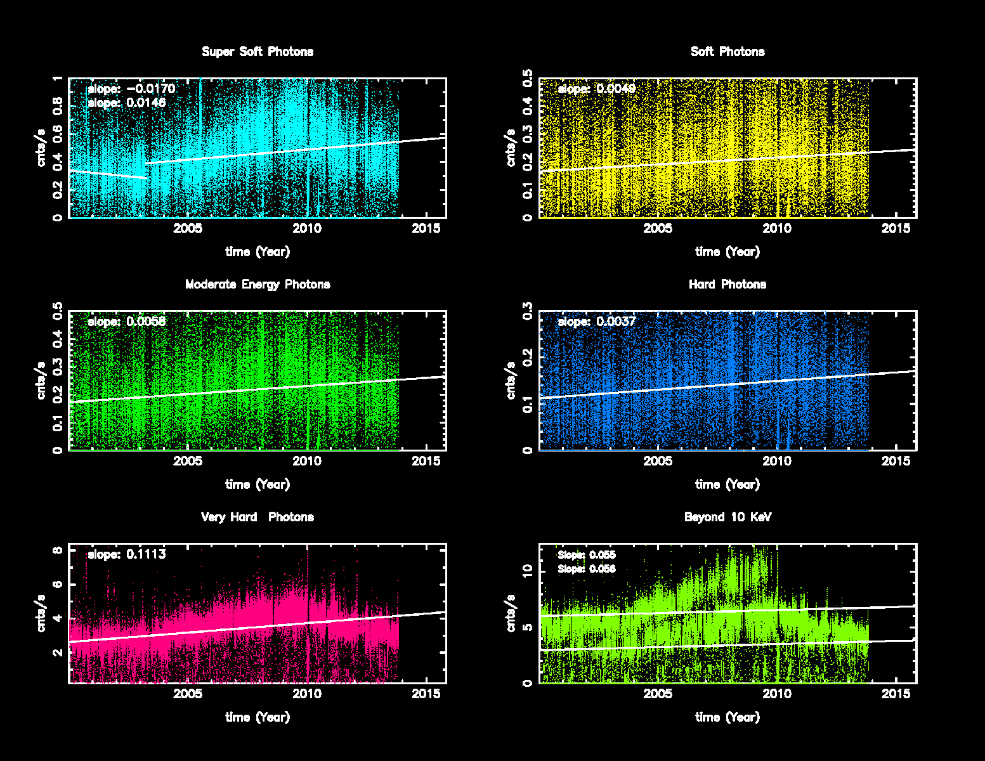Click the slope 0.1113 annotation
The height and width of the screenshot is (761, 985).
(127, 554)
